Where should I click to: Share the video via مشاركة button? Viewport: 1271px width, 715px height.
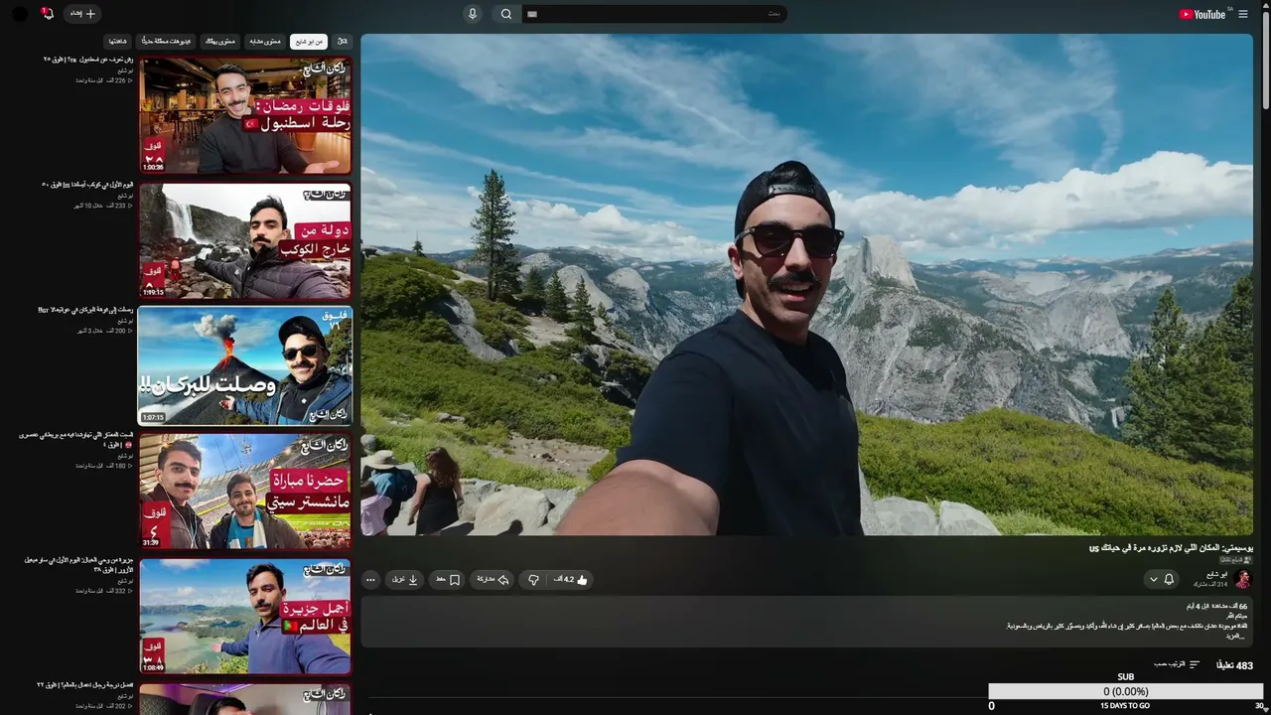pos(493,579)
